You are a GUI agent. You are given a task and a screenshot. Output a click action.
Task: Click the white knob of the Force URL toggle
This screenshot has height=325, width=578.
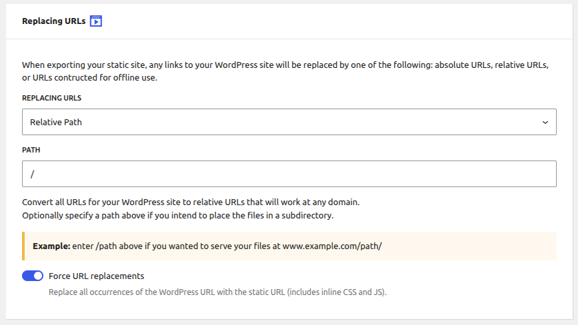(38, 276)
